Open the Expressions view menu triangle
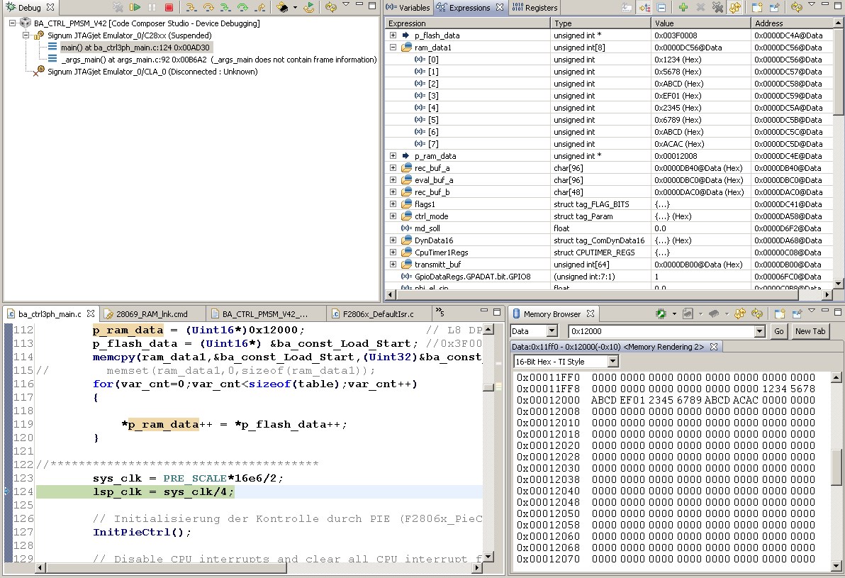845x578 pixels. coord(812,4)
